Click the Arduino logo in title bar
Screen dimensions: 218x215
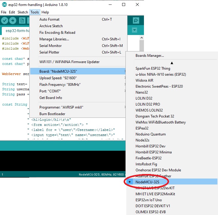[x=4, y=4]
